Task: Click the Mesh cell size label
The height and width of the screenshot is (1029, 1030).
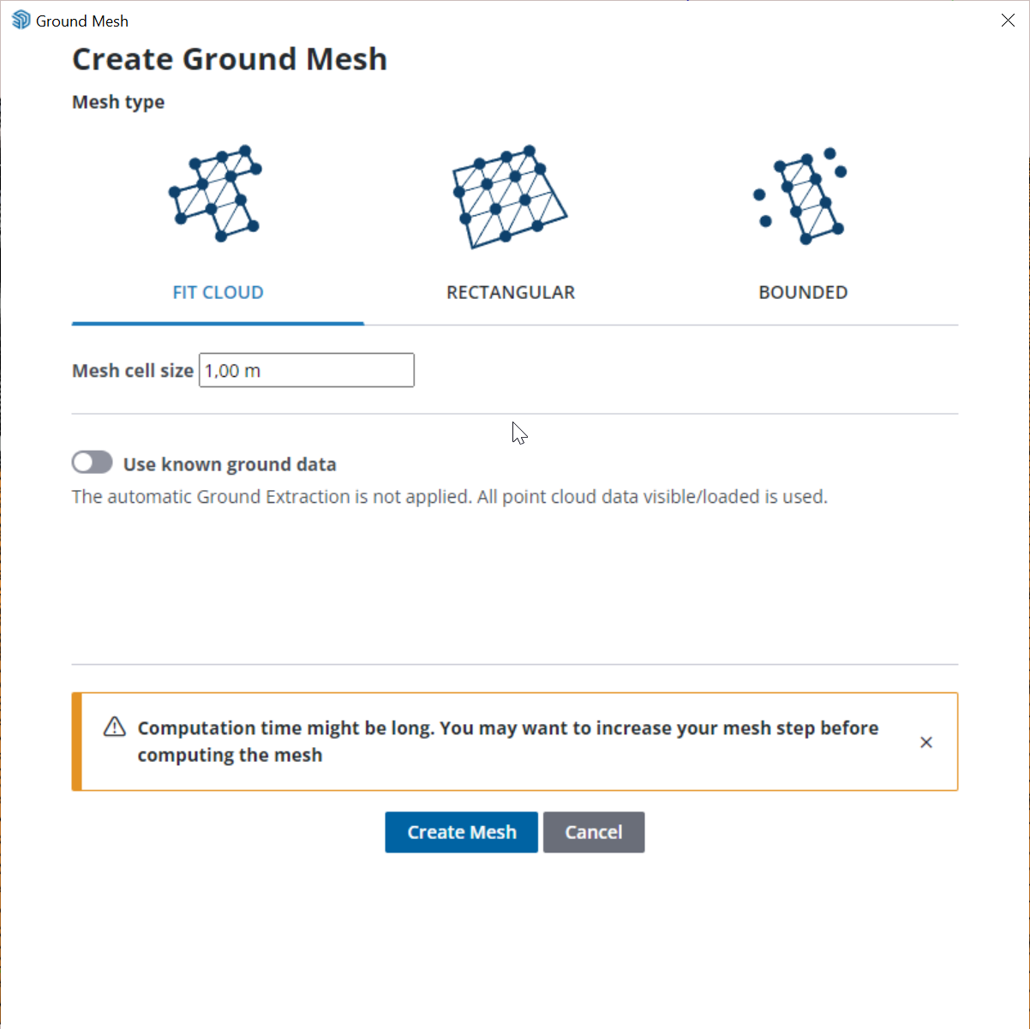Action: pos(133,371)
